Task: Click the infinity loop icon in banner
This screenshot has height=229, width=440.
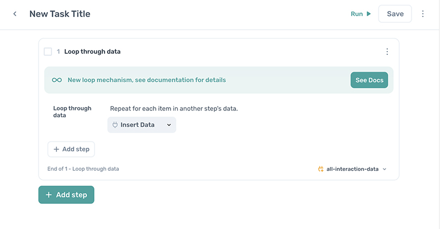Action: [x=57, y=80]
